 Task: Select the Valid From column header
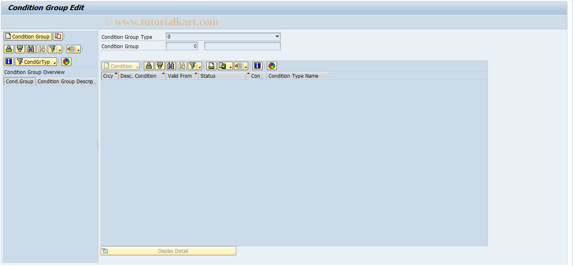(182, 76)
